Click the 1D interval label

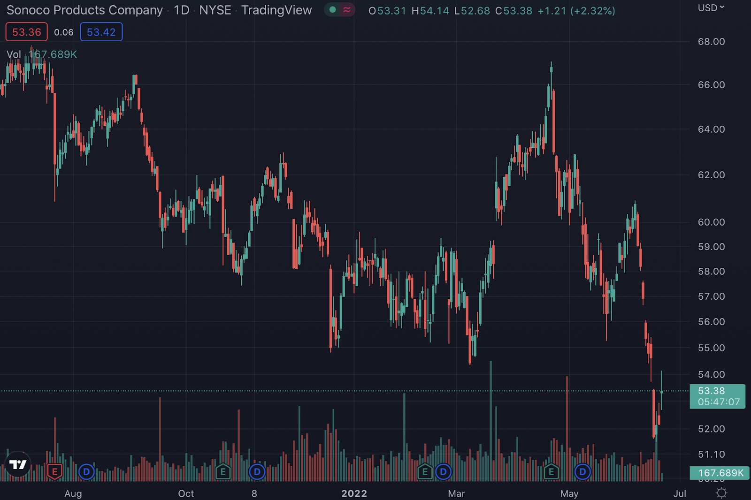[x=182, y=10]
